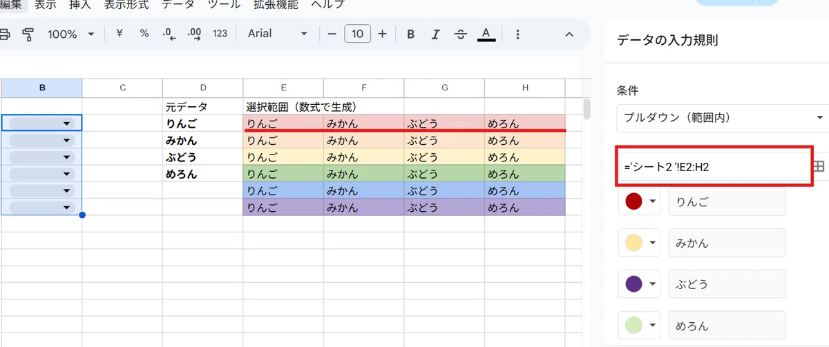Open the Arial font dropdown

pos(277,33)
